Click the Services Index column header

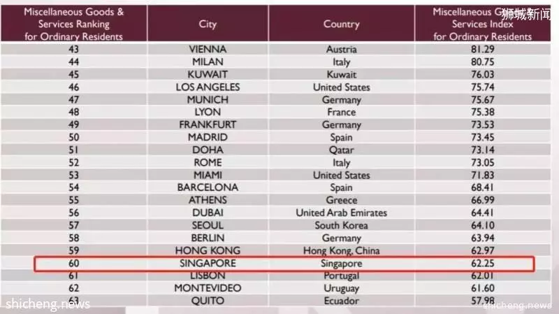click(x=482, y=24)
